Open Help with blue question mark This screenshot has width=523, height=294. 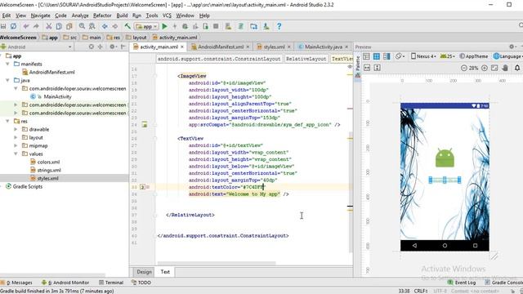click(x=279, y=26)
